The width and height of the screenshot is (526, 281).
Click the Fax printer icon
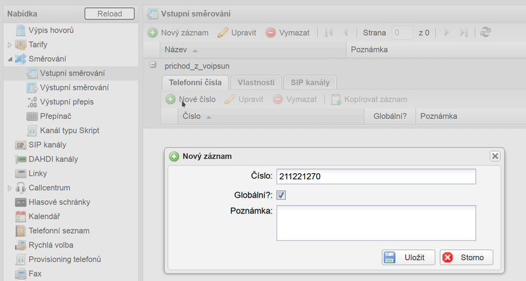click(x=20, y=274)
